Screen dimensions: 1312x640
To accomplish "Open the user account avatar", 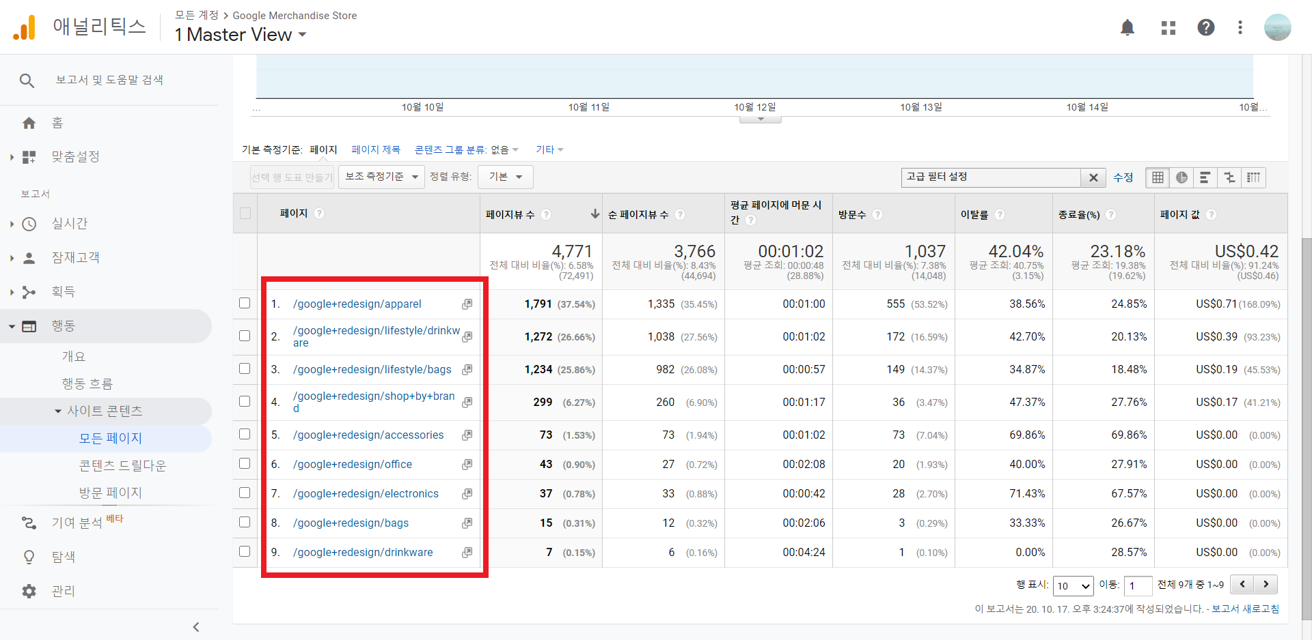I will pyautogui.click(x=1277, y=27).
